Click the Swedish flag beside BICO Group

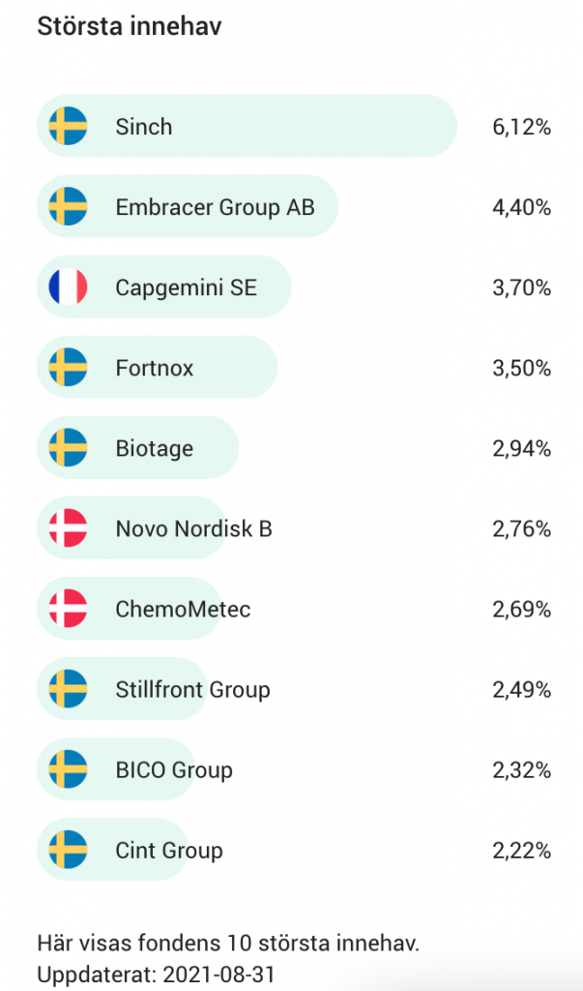tap(68, 769)
